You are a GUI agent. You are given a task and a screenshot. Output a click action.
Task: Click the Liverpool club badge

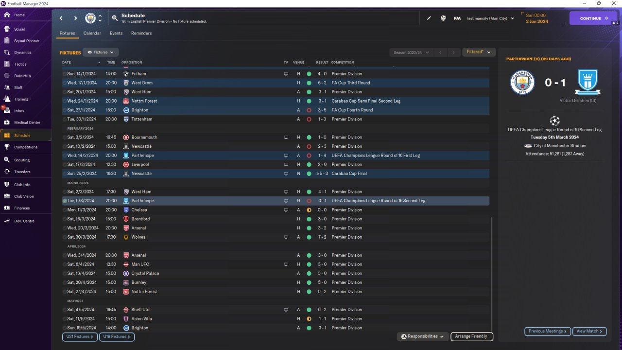pos(126,164)
